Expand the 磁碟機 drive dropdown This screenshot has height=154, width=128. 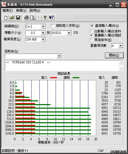point(43,26)
